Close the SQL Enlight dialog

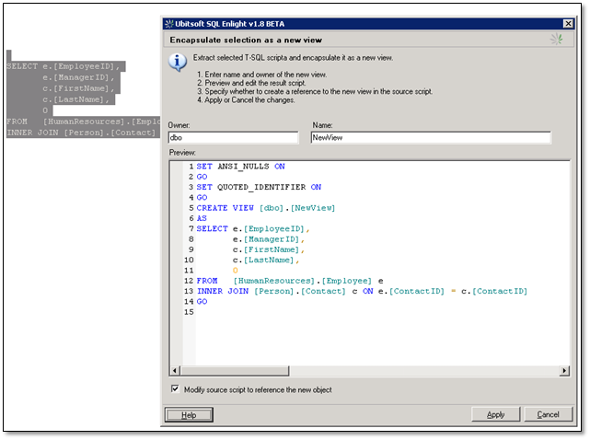[568, 24]
